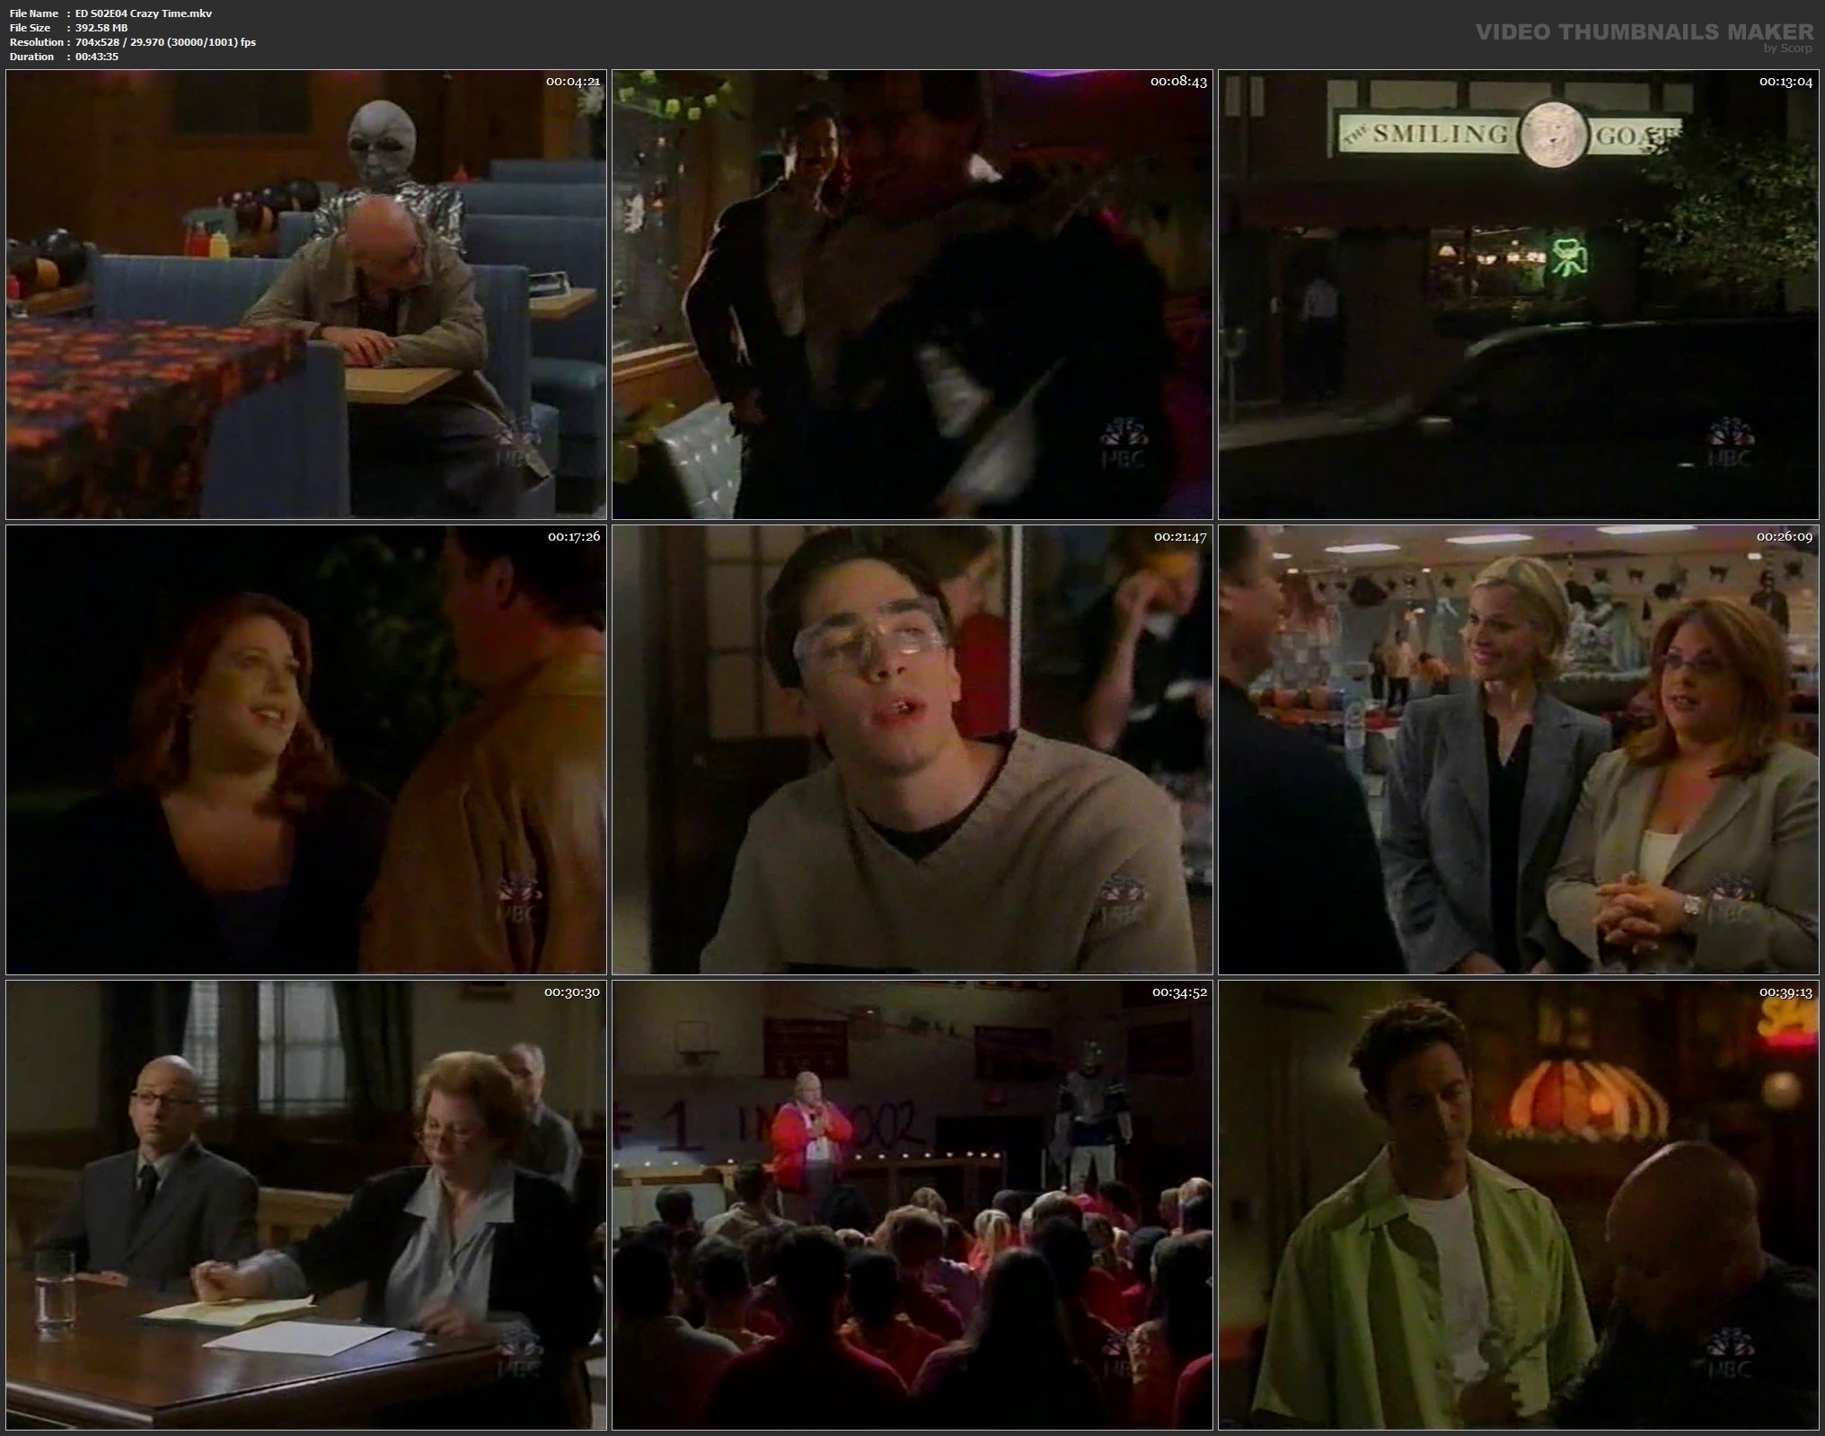Viewport: 1825px width, 1436px height.
Task: Open thumbnail of boy wearing safety goggles
Action: [912, 750]
